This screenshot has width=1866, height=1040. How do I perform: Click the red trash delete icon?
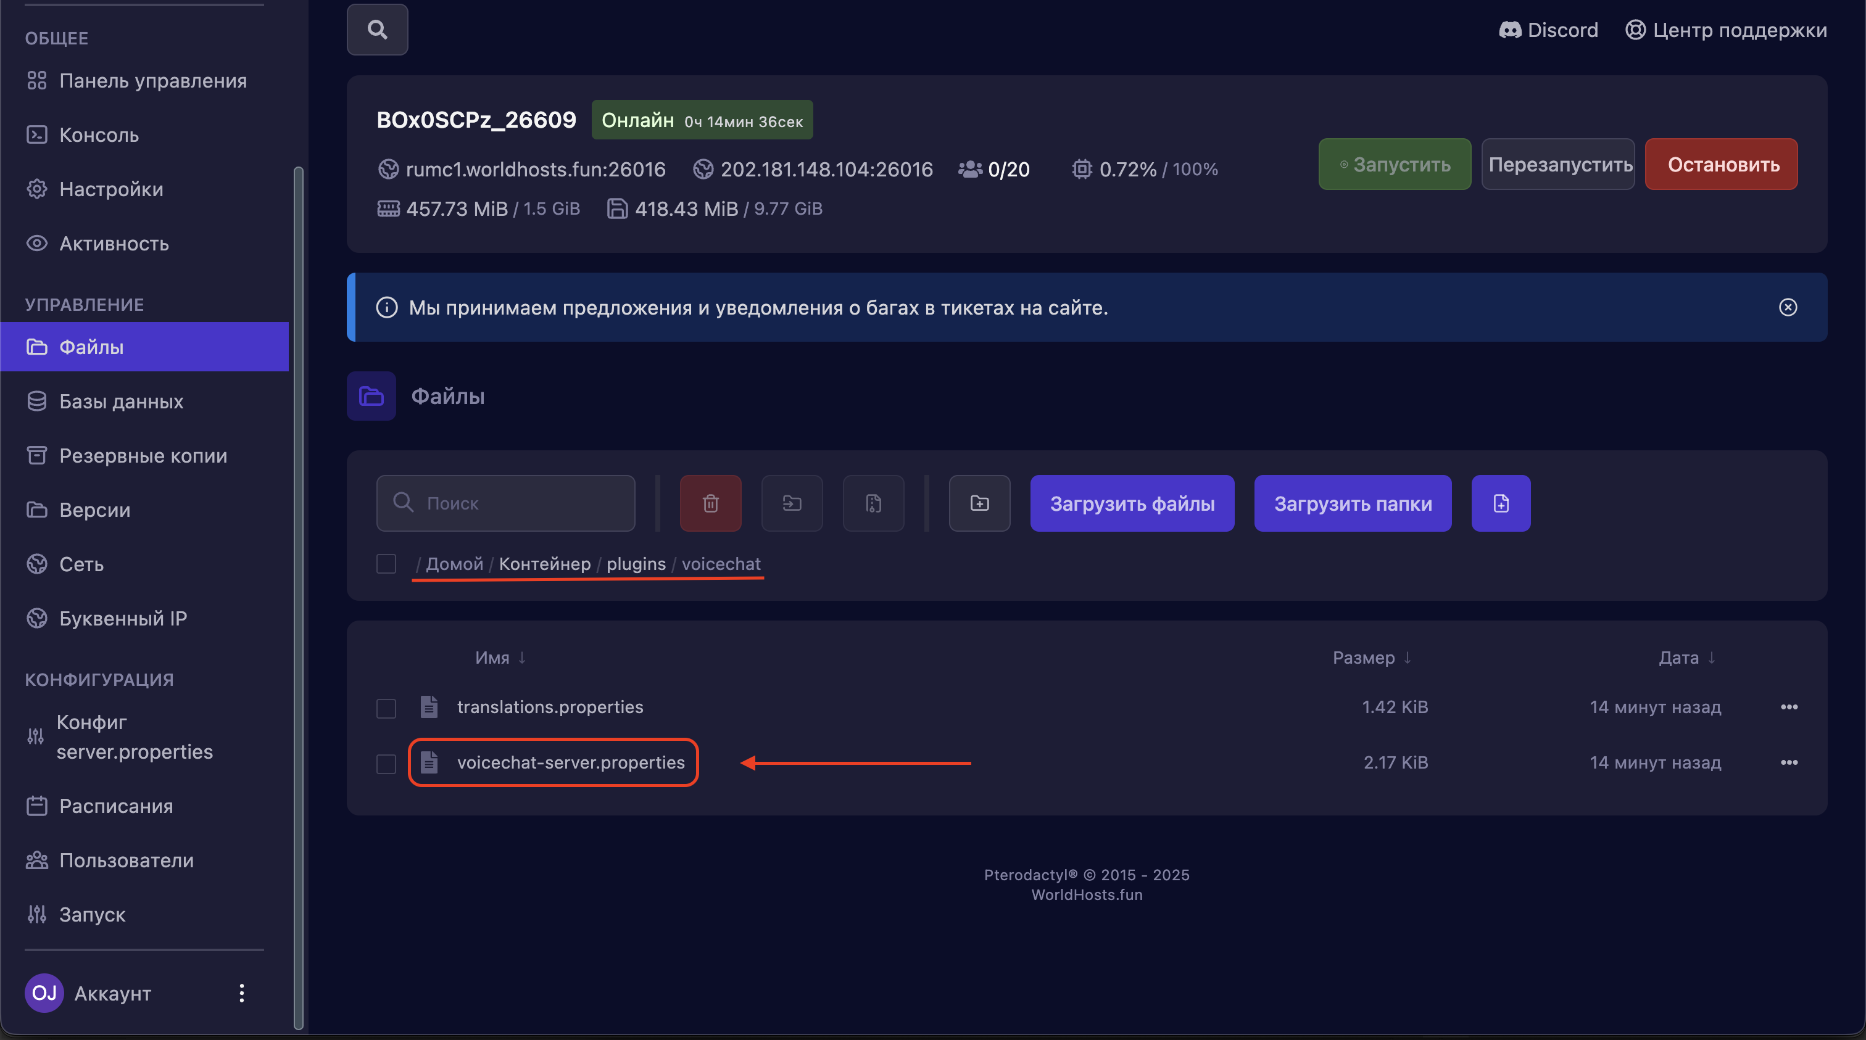pos(710,503)
